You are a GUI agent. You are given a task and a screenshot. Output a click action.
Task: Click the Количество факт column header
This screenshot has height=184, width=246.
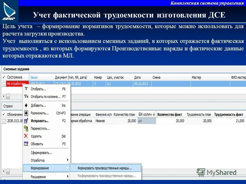(x=171, y=114)
